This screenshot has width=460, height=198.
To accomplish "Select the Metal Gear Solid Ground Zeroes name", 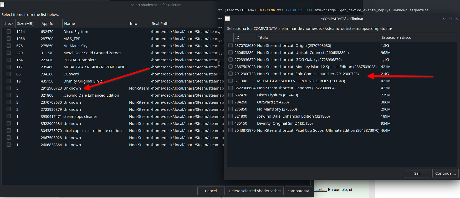I will coord(92,53).
